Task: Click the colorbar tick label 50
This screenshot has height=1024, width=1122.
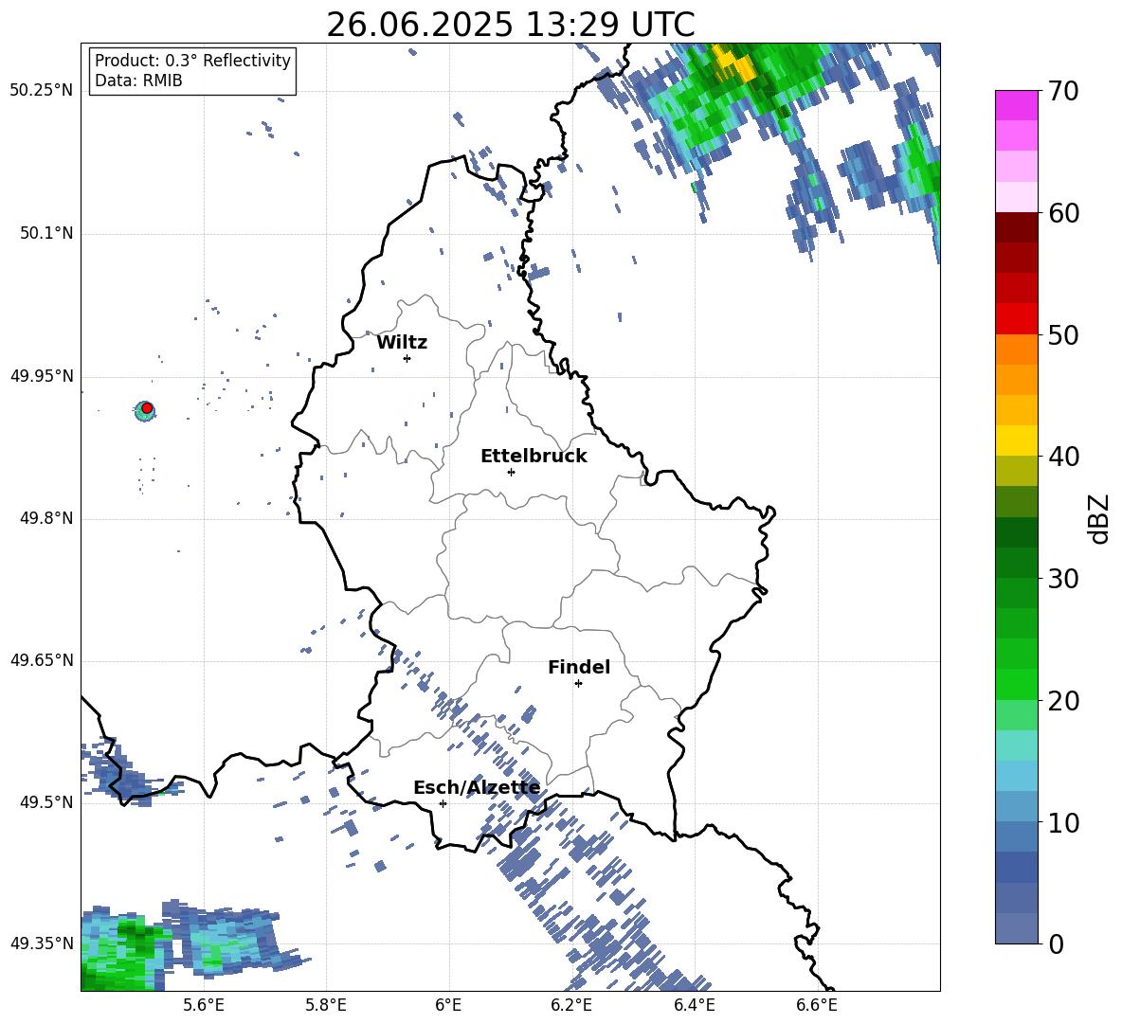Action: click(x=1064, y=334)
